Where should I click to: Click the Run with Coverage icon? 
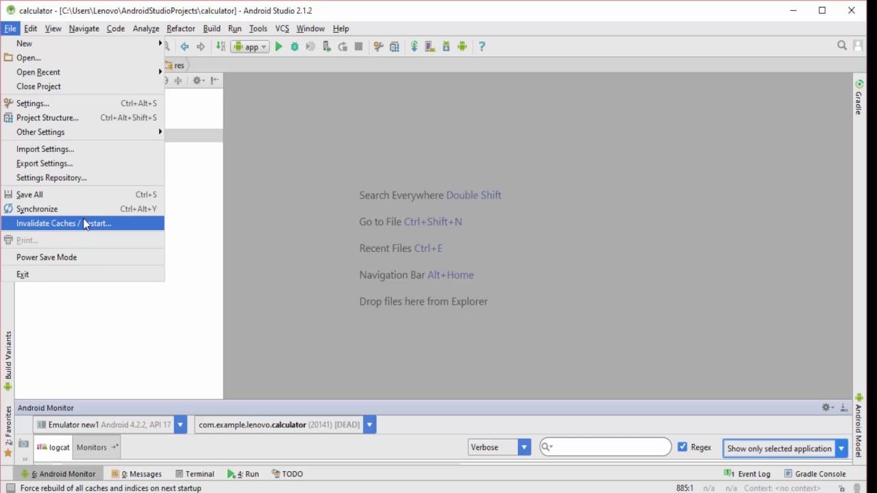(310, 47)
